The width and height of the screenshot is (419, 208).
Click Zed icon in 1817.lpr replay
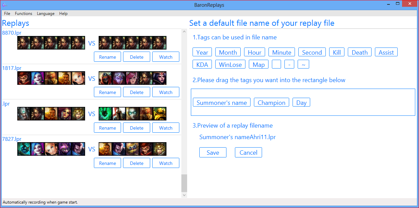[x=105, y=78]
